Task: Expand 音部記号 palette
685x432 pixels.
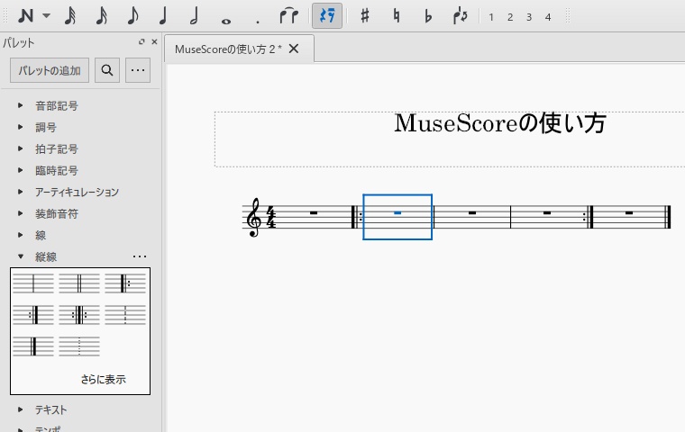Action: [x=20, y=105]
